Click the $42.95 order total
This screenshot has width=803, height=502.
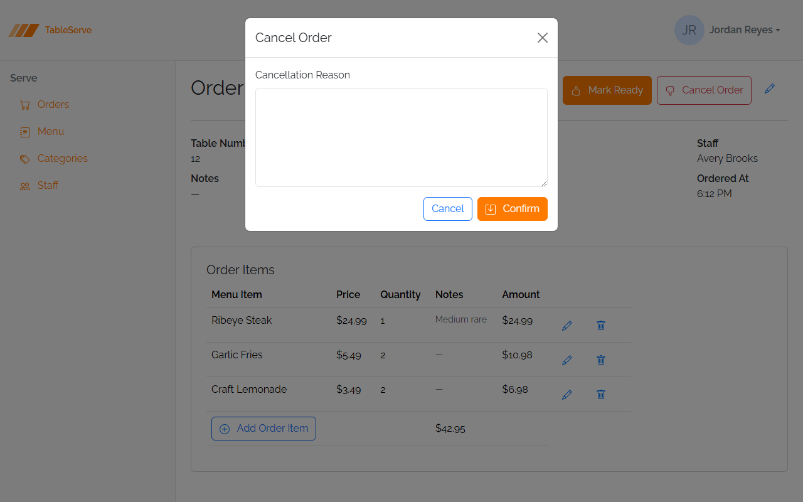[450, 429]
